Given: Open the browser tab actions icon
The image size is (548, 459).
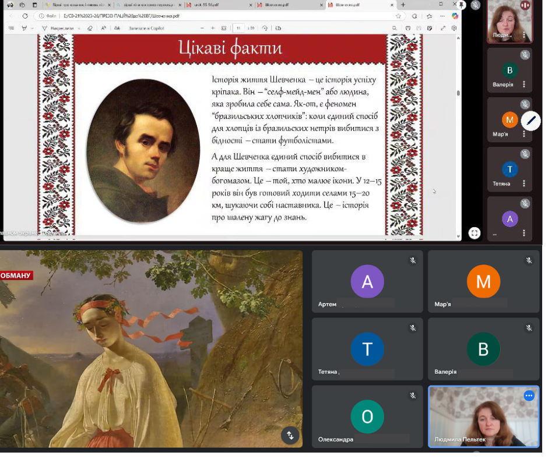Looking at the screenshot, I should (x=35, y=5).
